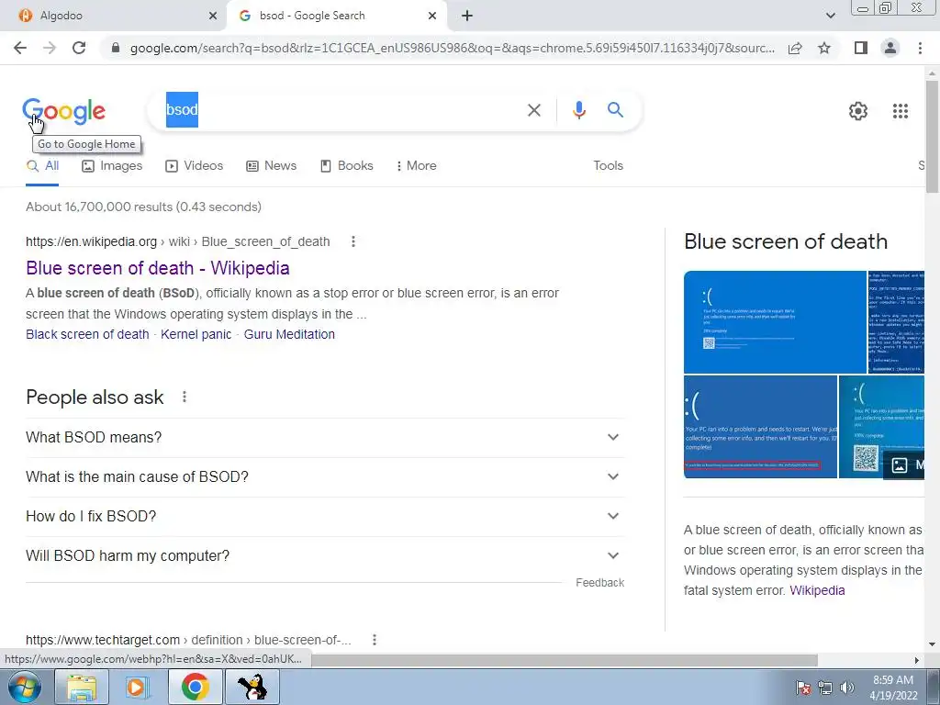
Task: Open Black screen of death link
Action: coord(87,334)
